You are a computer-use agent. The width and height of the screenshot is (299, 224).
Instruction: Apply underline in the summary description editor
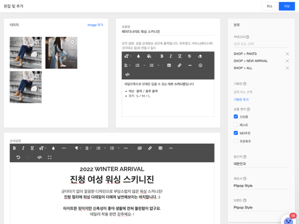(x=179, y=56)
